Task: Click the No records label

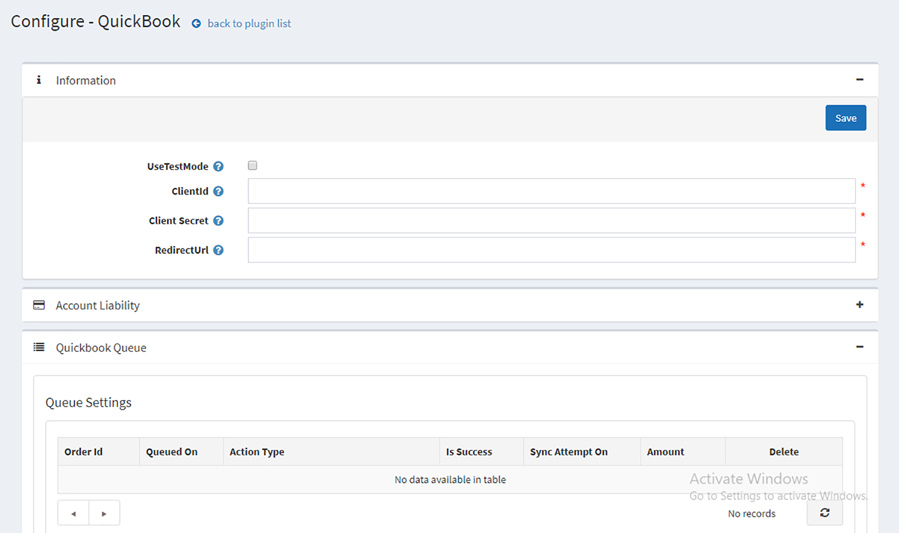Action: tap(751, 514)
